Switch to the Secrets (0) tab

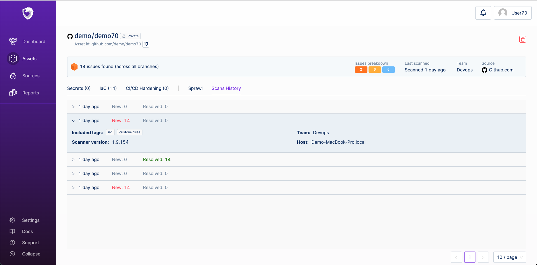pos(79,88)
